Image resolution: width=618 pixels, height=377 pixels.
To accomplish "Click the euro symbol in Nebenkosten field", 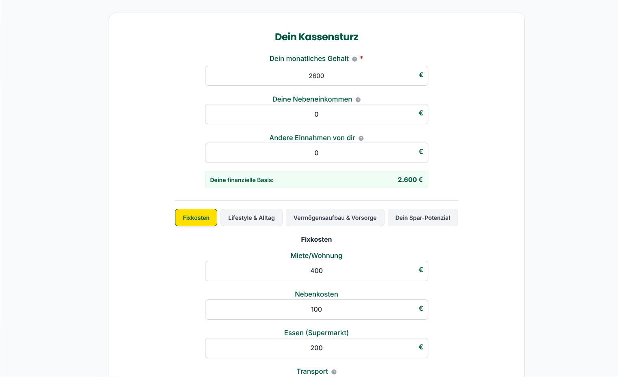I will (421, 308).
